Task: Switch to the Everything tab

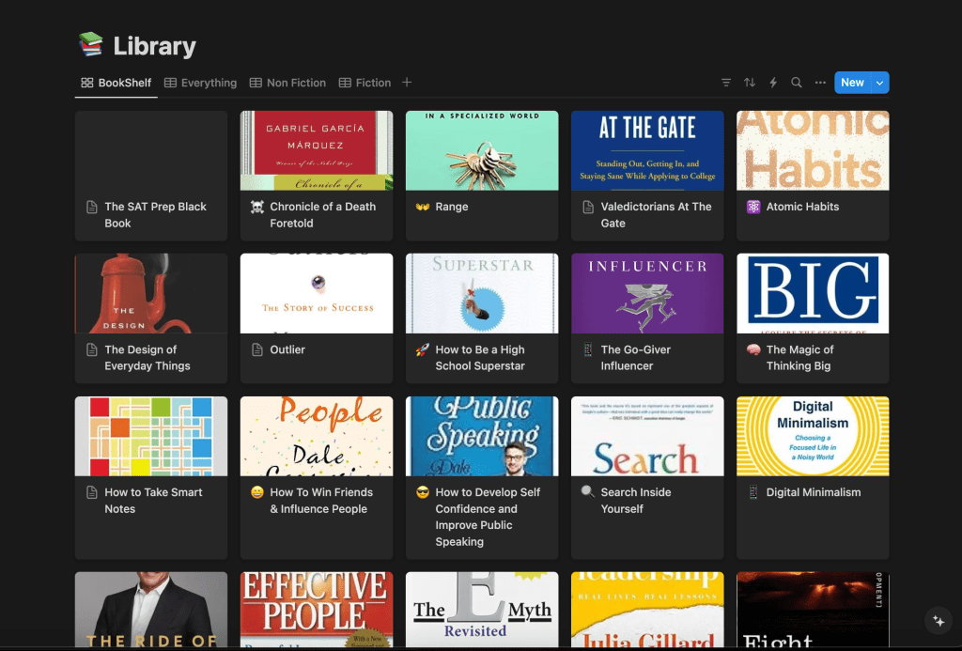Action: click(x=201, y=83)
